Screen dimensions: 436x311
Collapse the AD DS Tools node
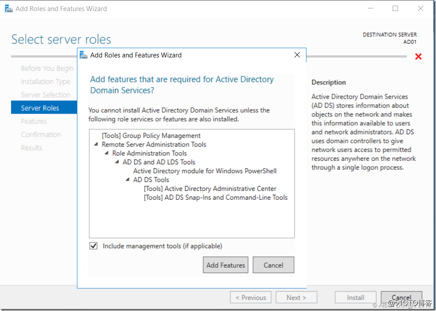click(128, 180)
